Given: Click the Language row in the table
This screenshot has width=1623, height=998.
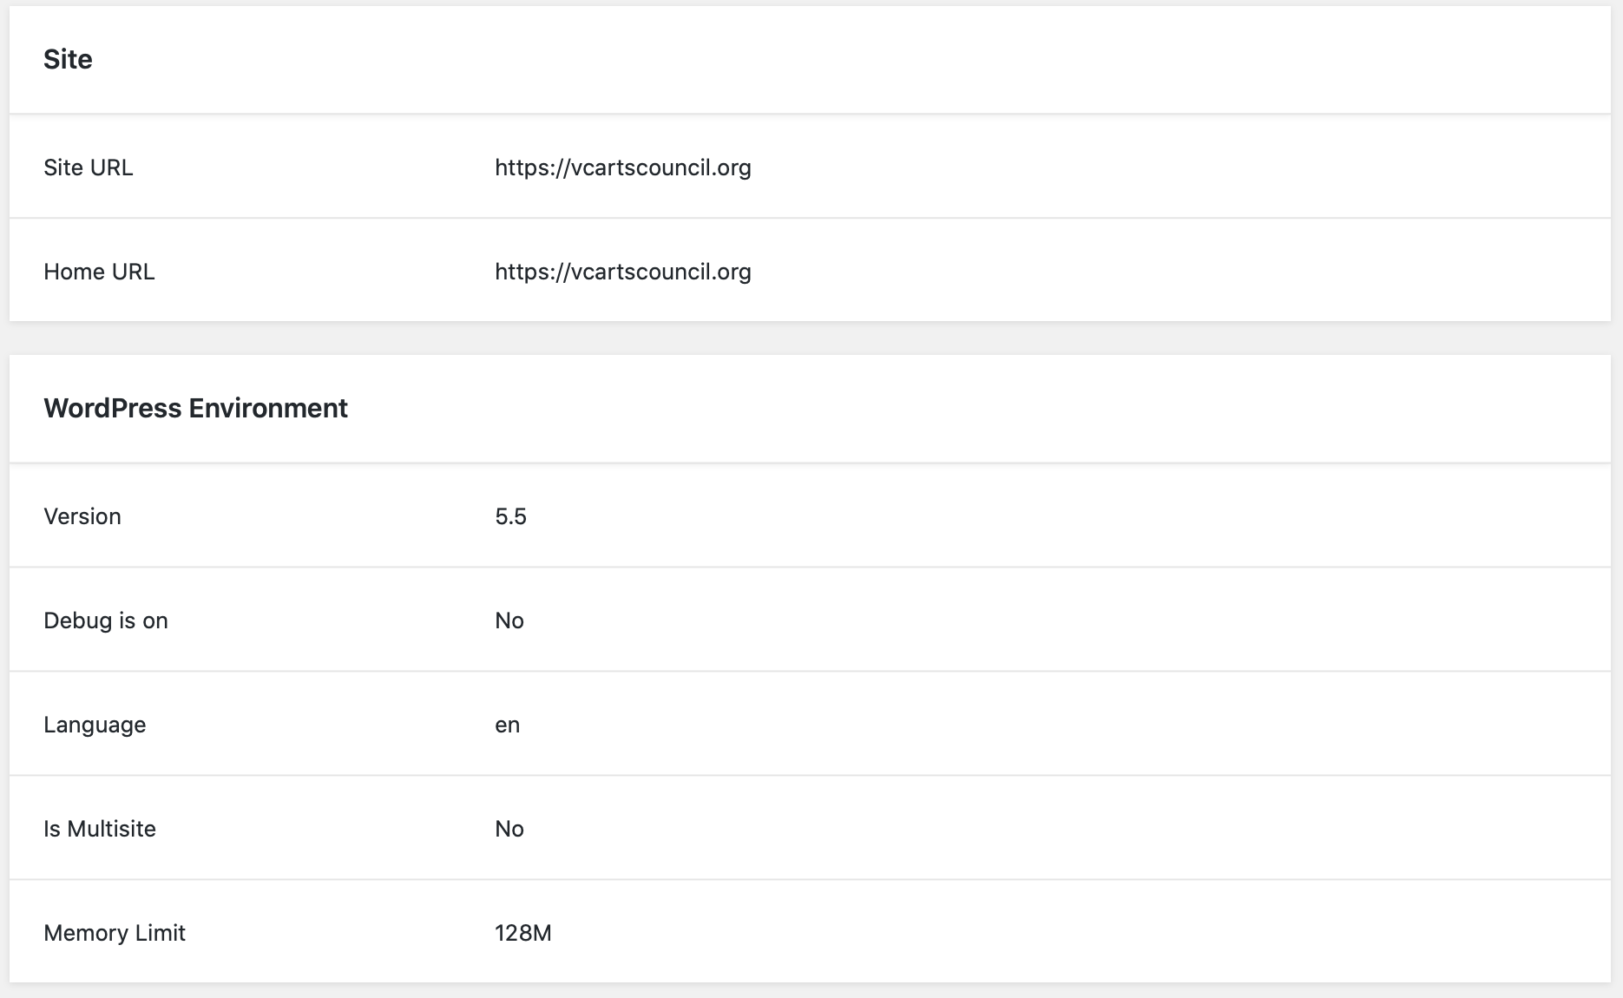Looking at the screenshot, I should click(810, 724).
